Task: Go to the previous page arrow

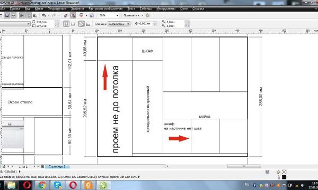Action: 13,166
